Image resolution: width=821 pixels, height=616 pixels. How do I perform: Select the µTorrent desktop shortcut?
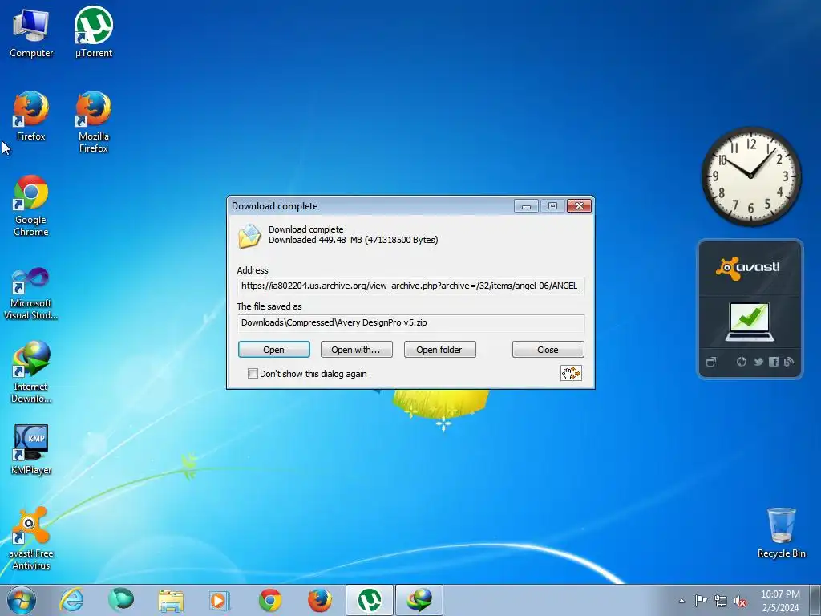94,32
